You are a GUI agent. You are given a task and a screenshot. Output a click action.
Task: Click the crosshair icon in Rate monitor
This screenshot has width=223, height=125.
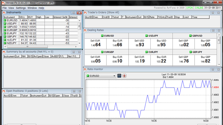point(125,76)
